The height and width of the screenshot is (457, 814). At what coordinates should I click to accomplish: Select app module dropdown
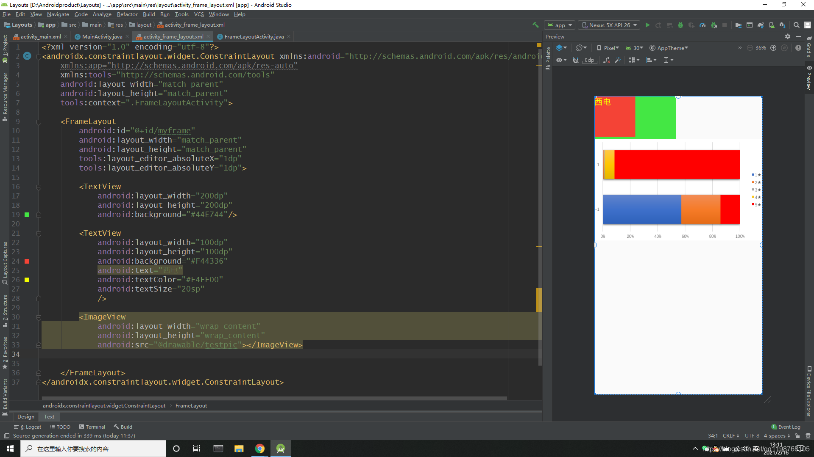(560, 25)
